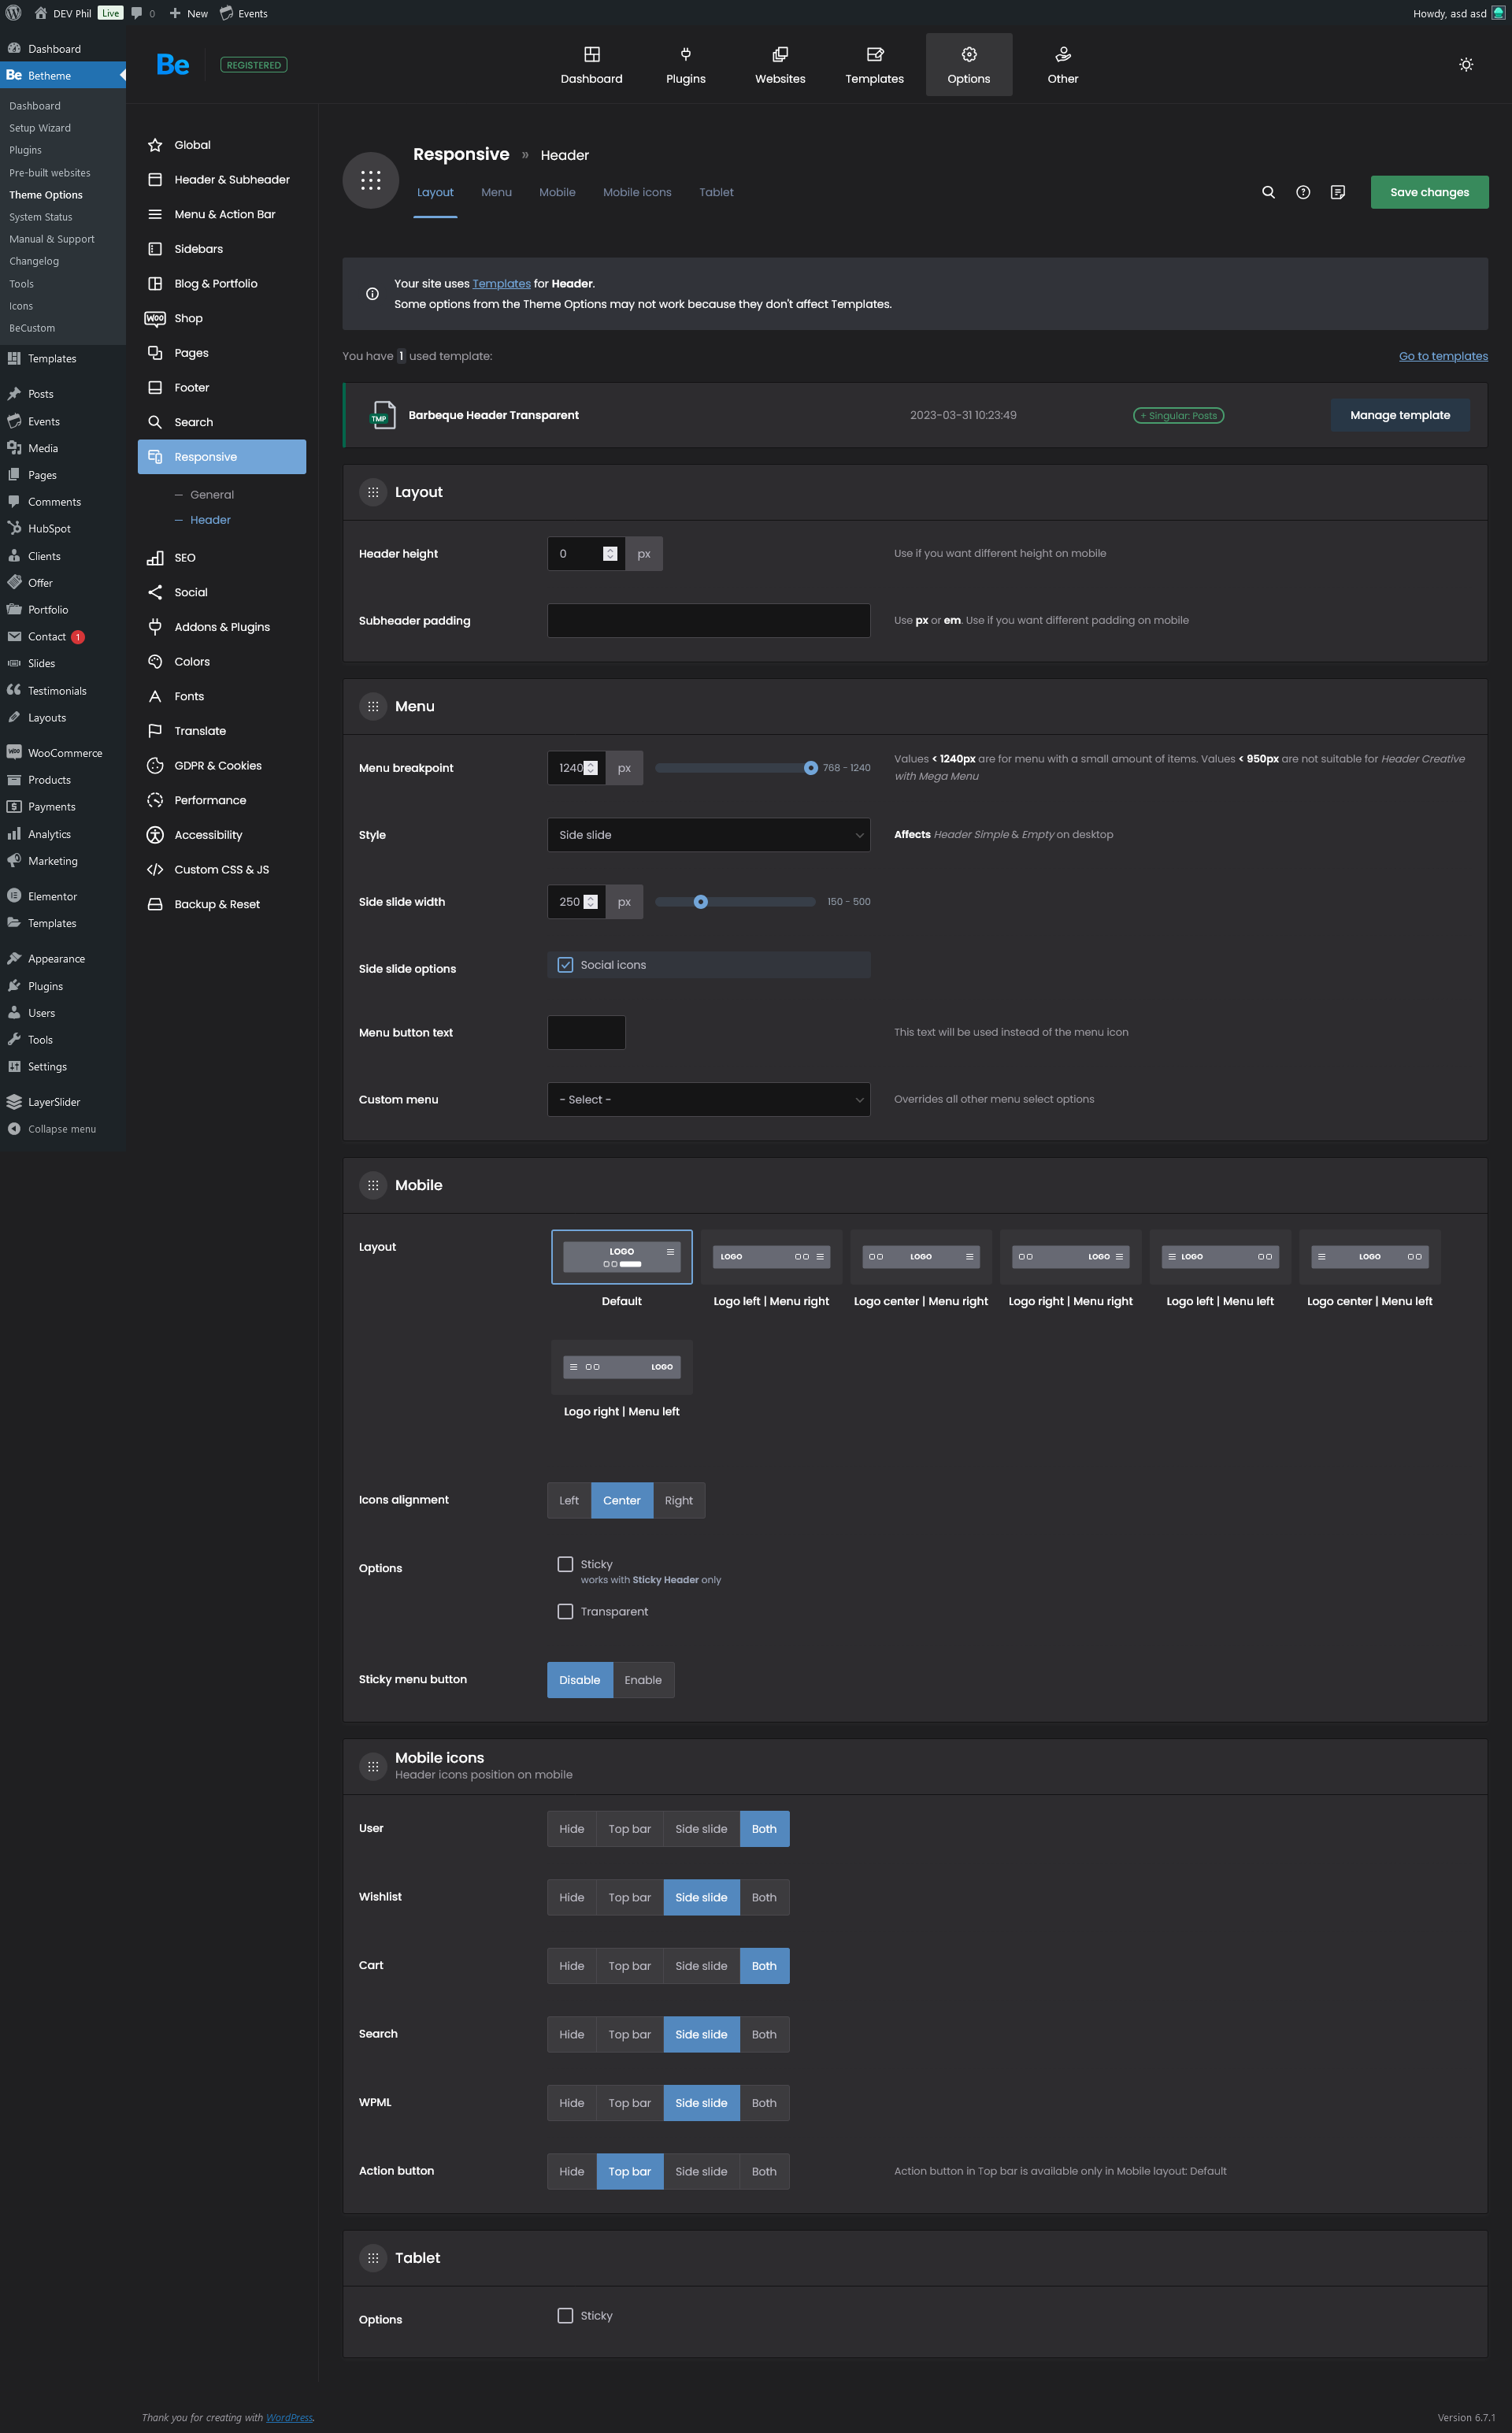The width and height of the screenshot is (1512, 2433).
Task: Open Colors palette options
Action: pyautogui.click(x=222, y=662)
